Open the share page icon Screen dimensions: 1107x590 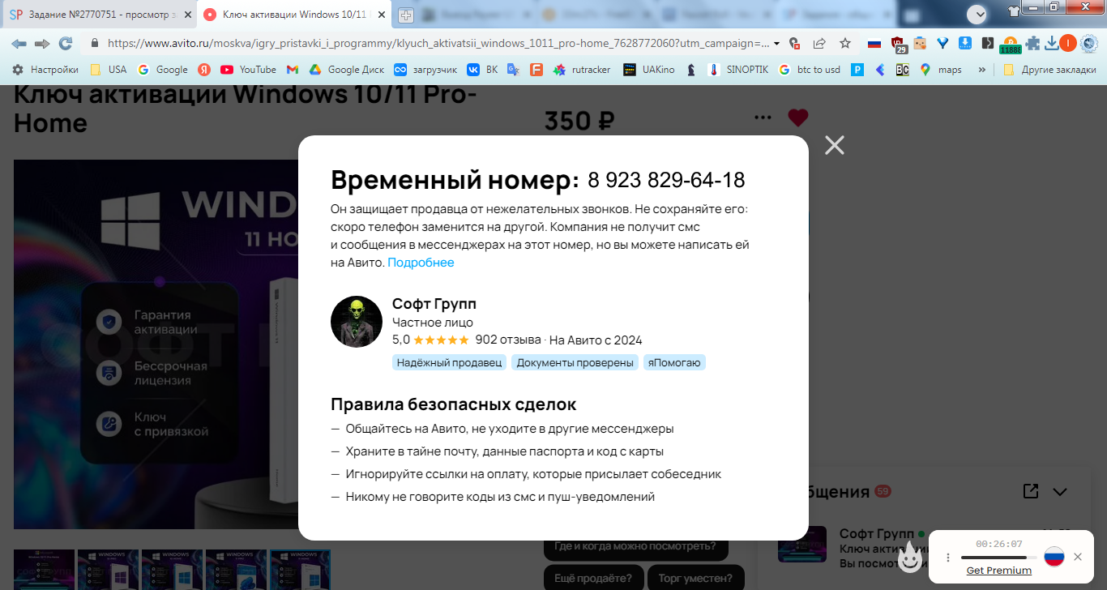tap(819, 44)
